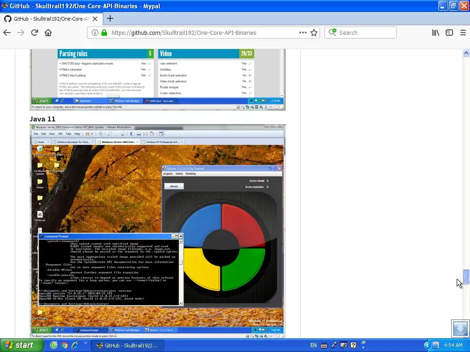Open a new browser tab
The width and height of the screenshot is (470, 352).
tap(110, 18)
